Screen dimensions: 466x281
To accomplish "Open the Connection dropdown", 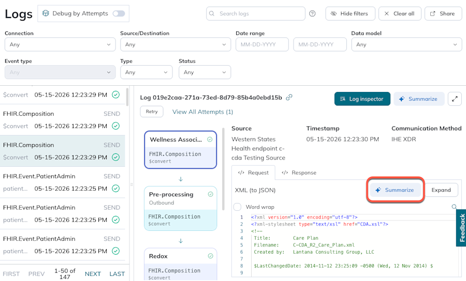I will [60, 44].
